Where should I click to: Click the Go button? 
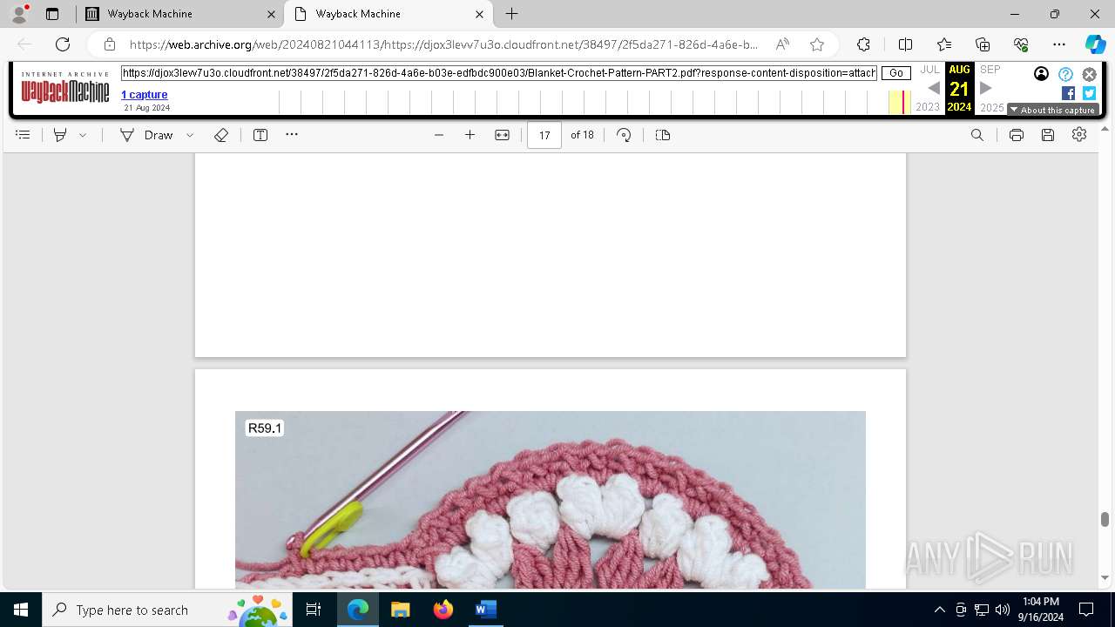pyautogui.click(x=896, y=73)
